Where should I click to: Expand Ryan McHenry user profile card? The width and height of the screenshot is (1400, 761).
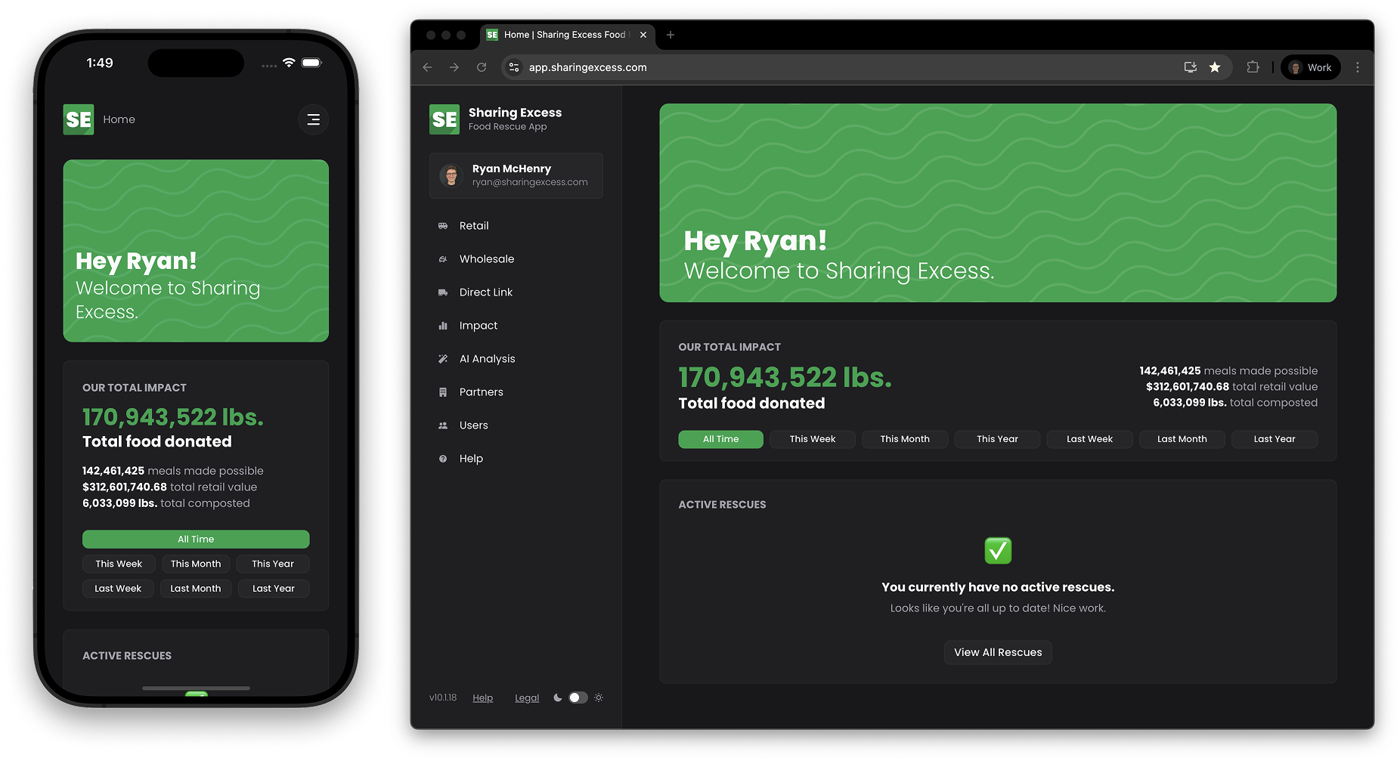pyautogui.click(x=516, y=175)
